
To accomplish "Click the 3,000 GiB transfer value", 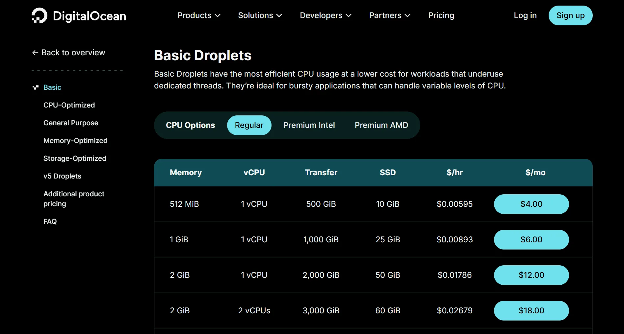I will [x=321, y=311].
